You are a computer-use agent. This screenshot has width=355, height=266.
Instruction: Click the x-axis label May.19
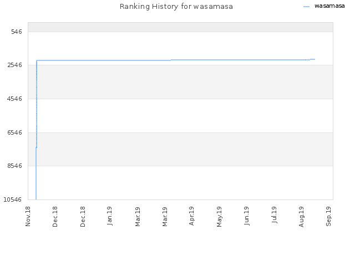pyautogui.click(x=219, y=217)
